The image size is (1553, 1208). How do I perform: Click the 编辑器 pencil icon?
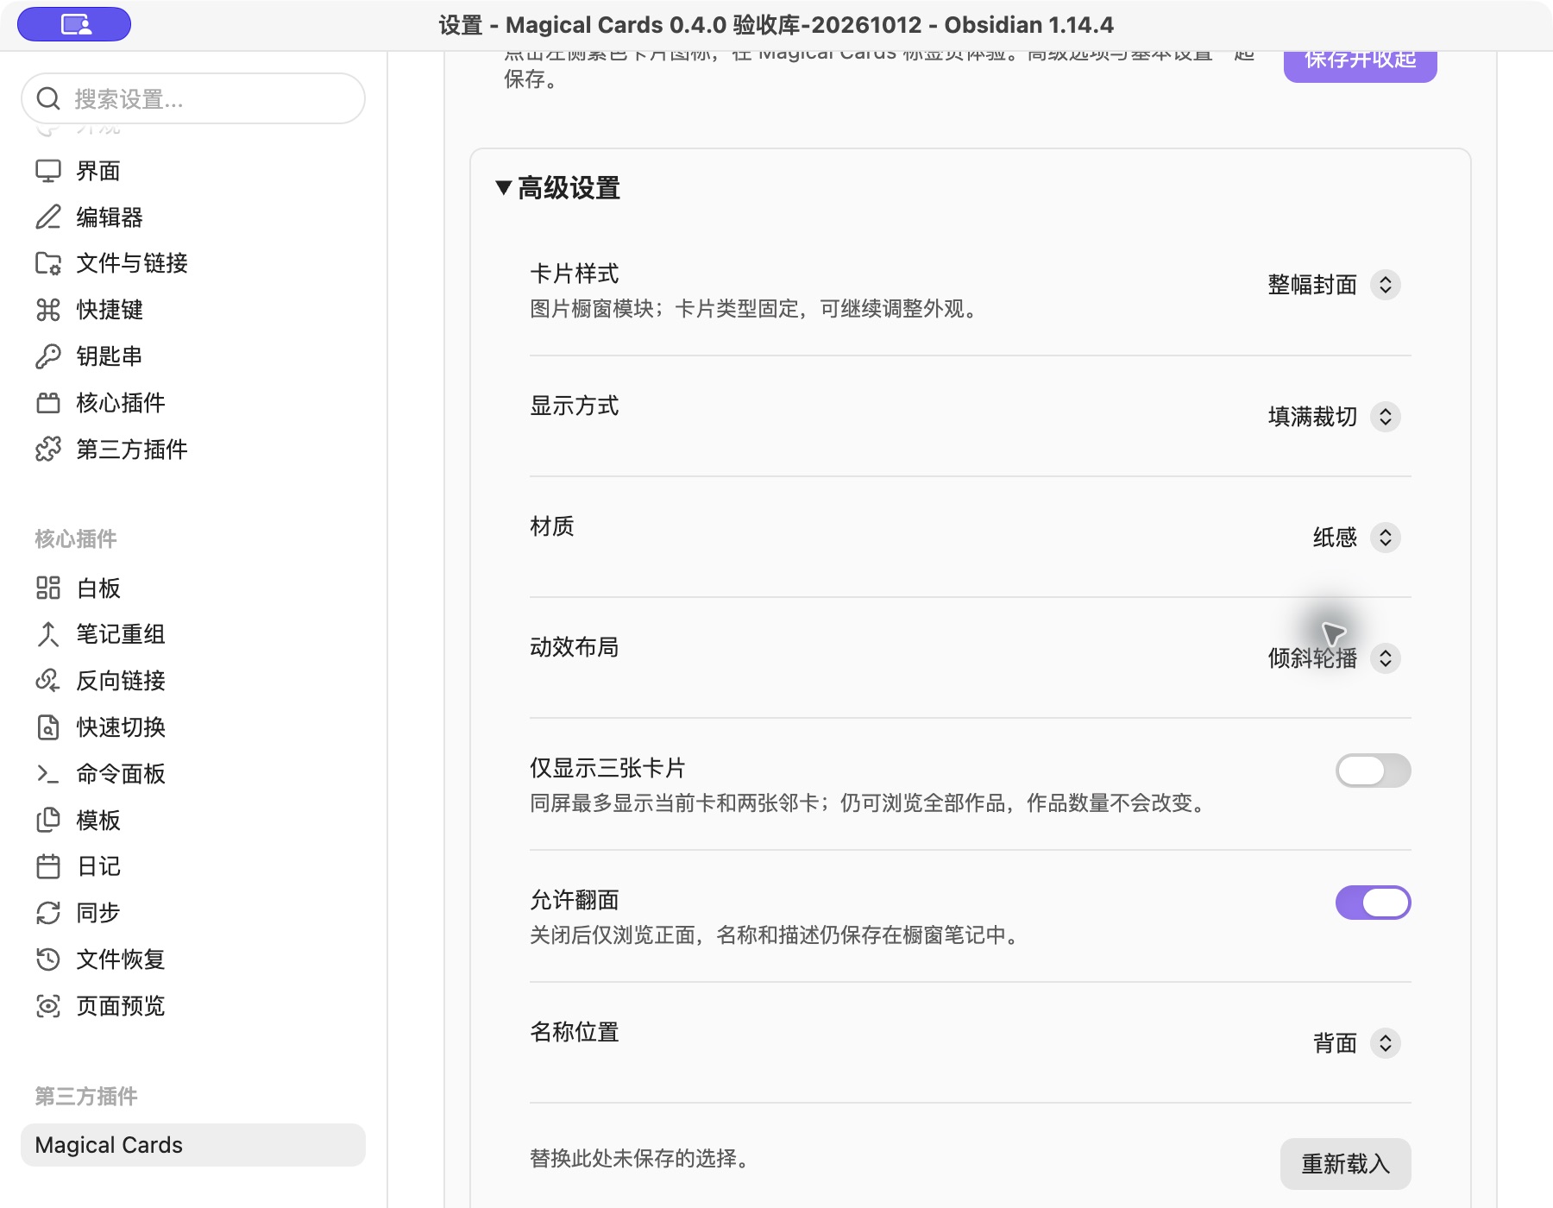click(48, 217)
